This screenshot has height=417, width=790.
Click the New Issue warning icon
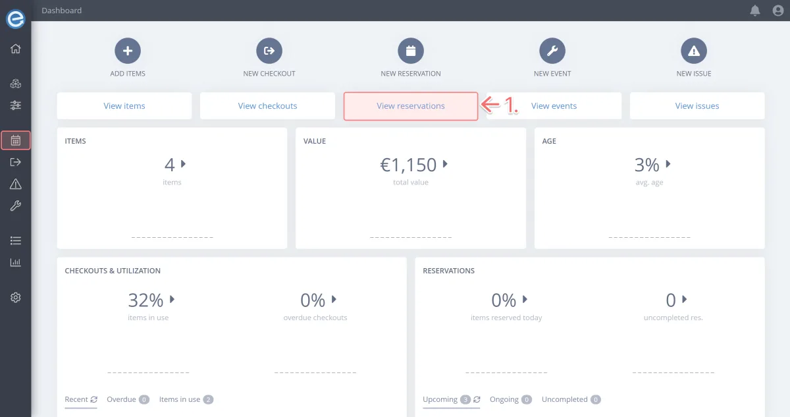pyautogui.click(x=694, y=51)
